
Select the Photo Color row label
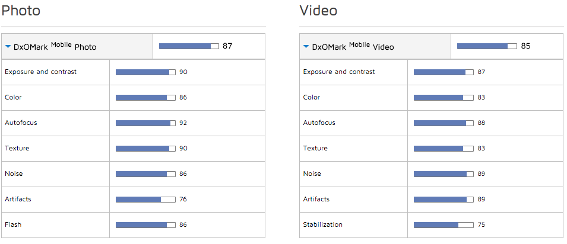pos(14,98)
